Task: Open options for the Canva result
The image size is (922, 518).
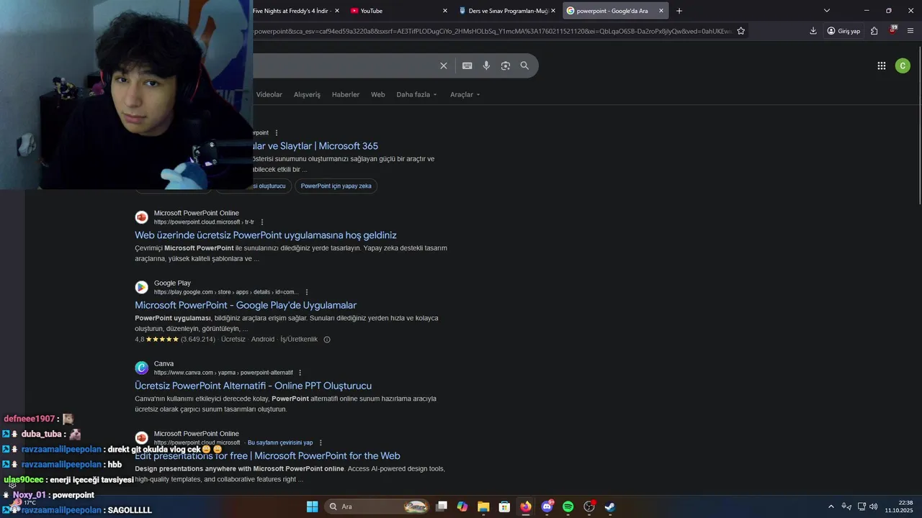Action: (300, 373)
